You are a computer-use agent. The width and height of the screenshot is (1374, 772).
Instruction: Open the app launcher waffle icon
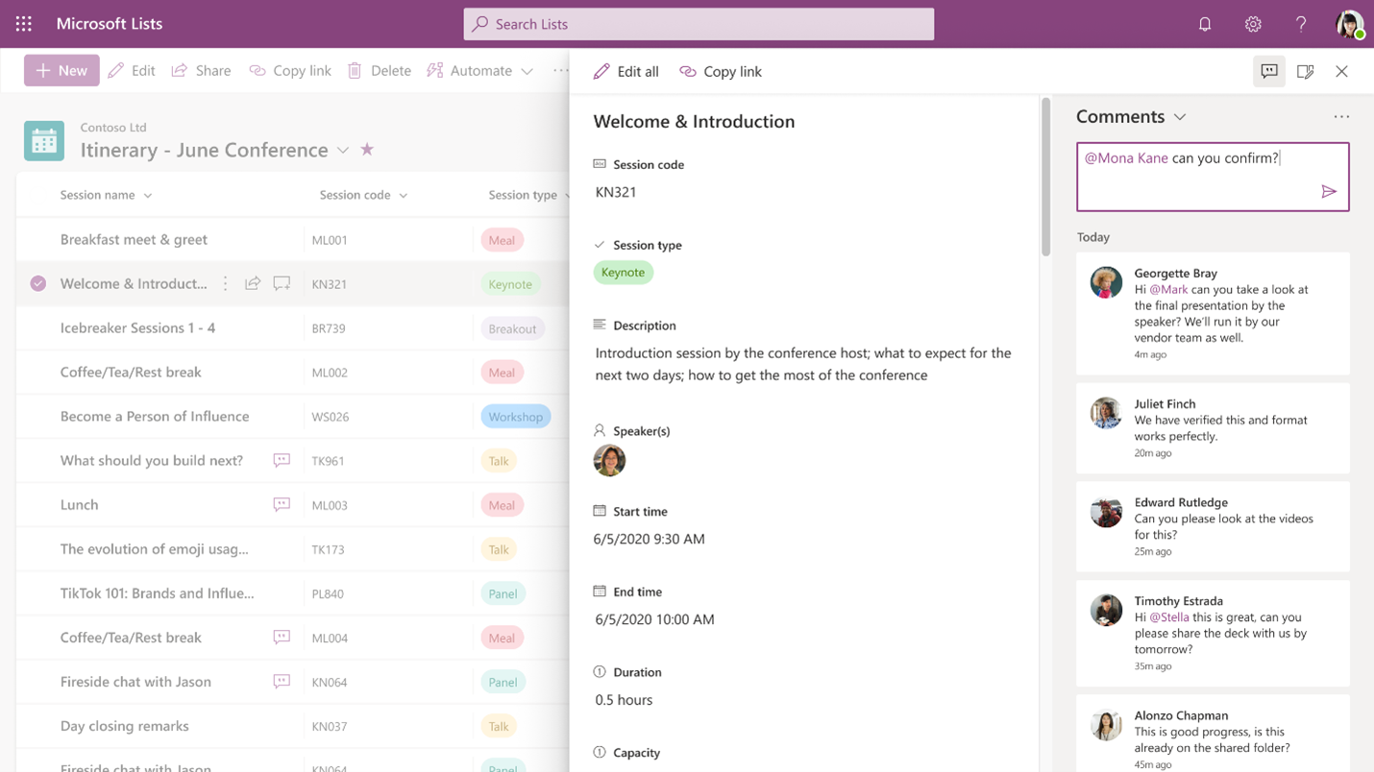point(24,24)
